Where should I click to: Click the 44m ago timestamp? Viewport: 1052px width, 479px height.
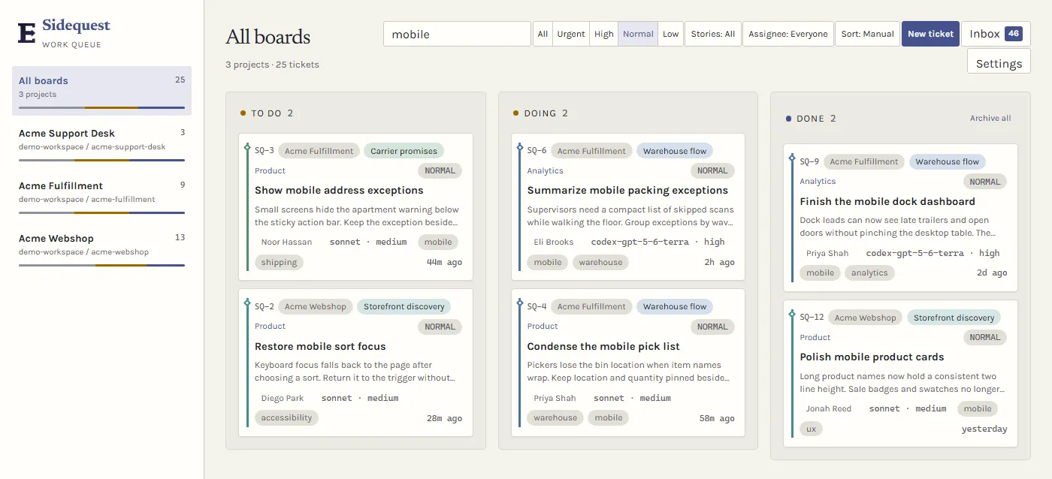tap(444, 262)
